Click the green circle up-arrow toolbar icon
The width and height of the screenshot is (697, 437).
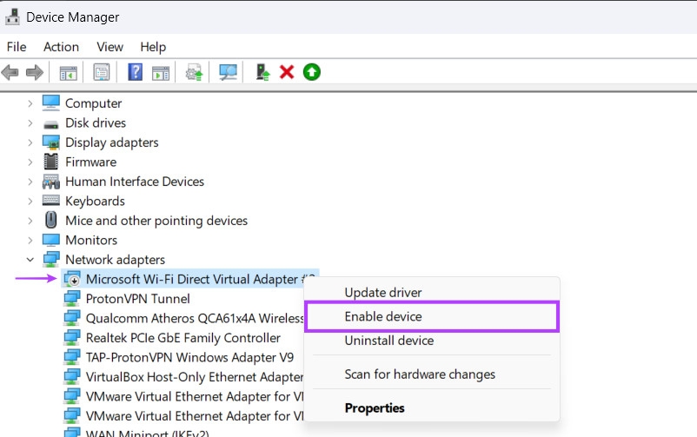pyautogui.click(x=311, y=72)
